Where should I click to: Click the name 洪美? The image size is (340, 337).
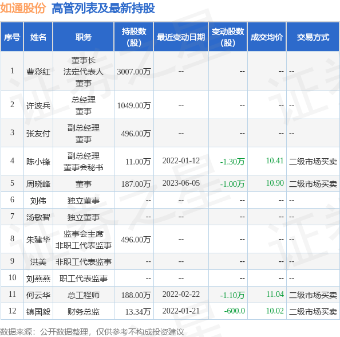pos(38,262)
